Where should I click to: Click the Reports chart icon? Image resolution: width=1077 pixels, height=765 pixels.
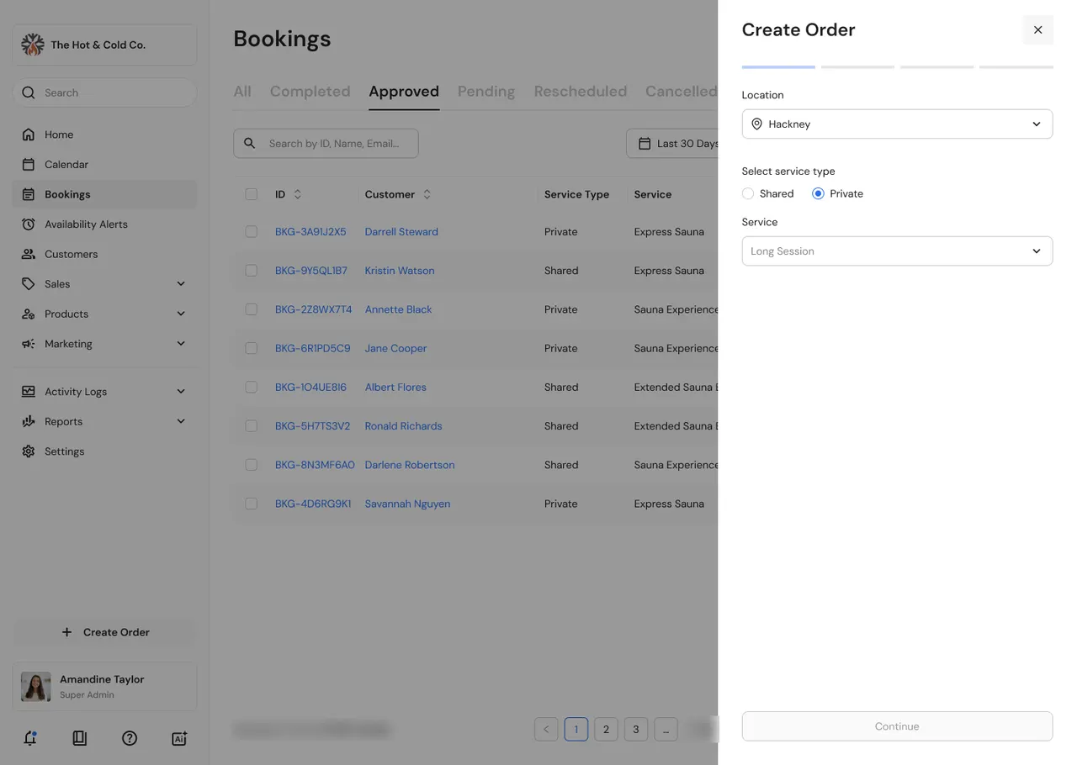[x=29, y=422]
